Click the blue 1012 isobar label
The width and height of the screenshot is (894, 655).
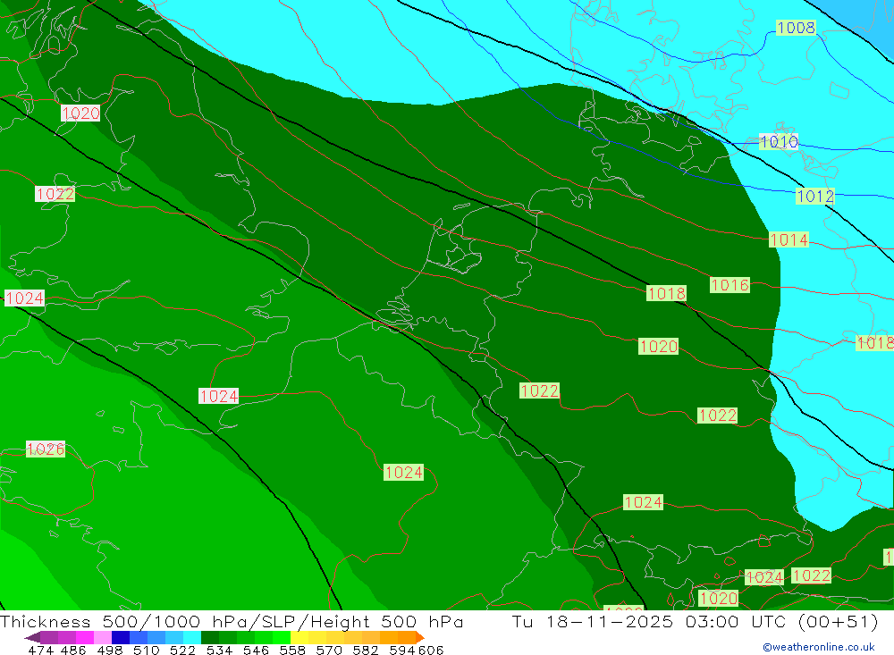pos(815,197)
